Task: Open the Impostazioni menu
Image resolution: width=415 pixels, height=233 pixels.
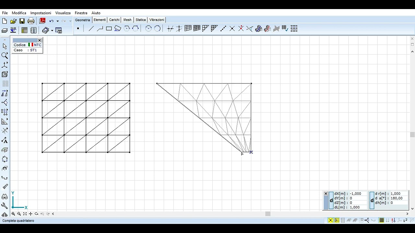Action: (x=41, y=13)
